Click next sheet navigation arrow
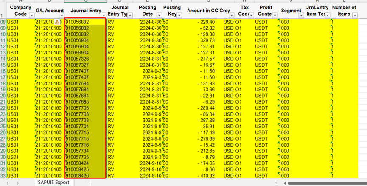The width and height of the screenshot is (367, 186). (18, 183)
